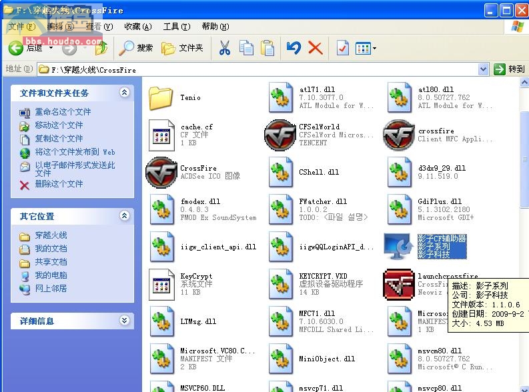The width and height of the screenshot is (529, 392).
Task: Click the Copy toolbar icon
Action: (246, 48)
